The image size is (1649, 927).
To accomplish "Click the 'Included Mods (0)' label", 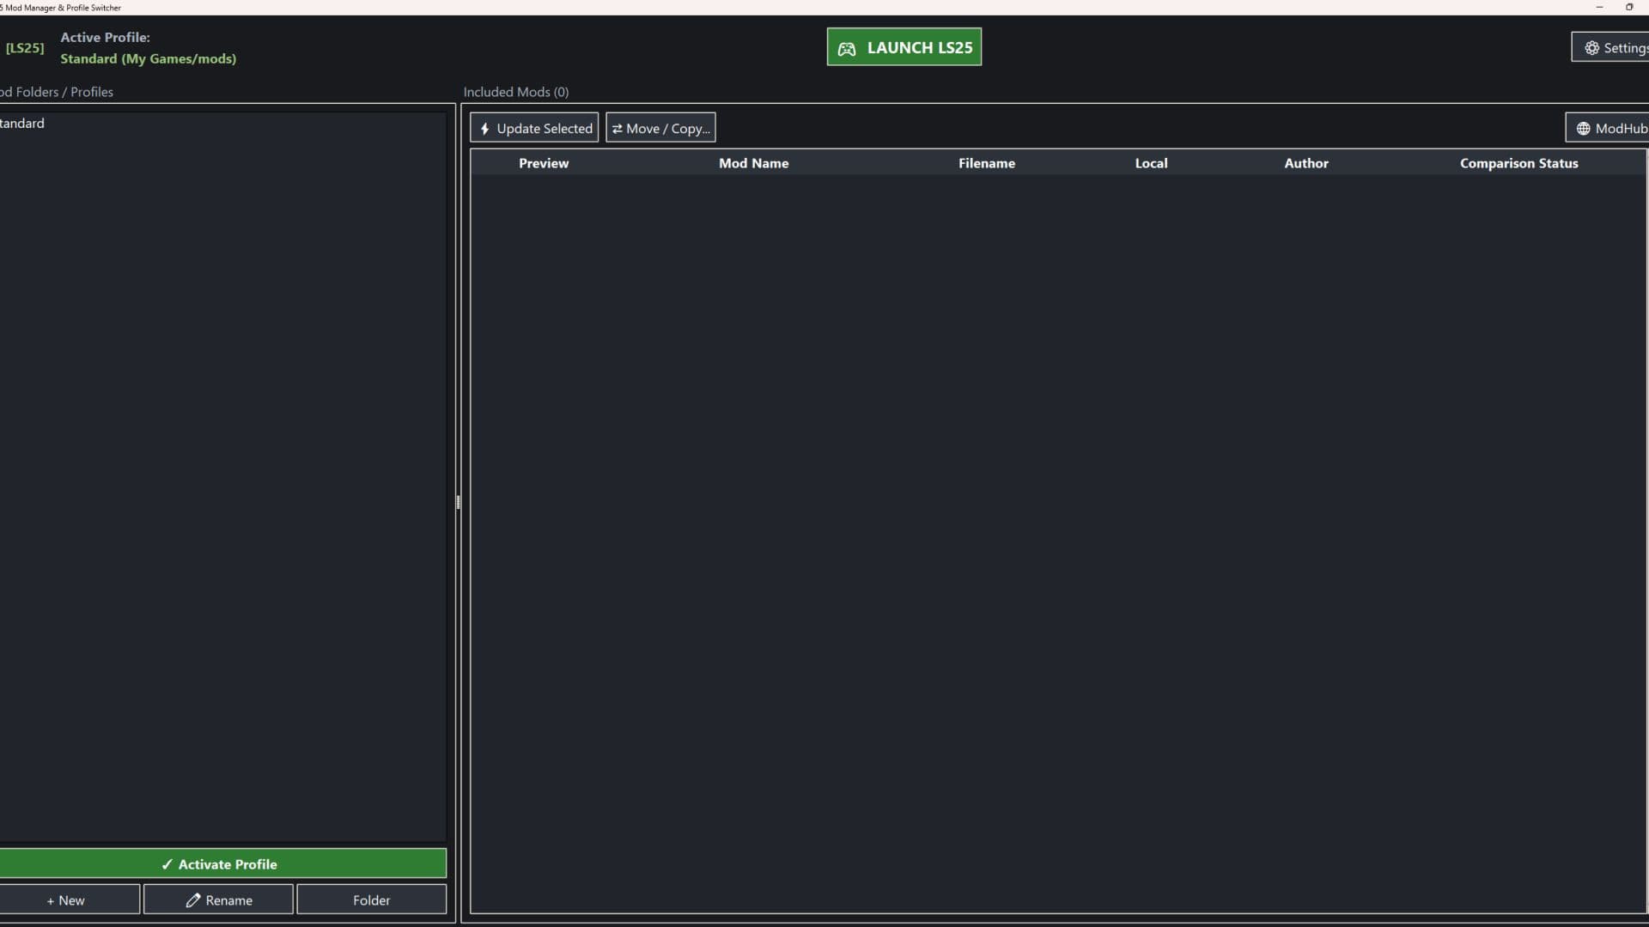I will click(515, 92).
